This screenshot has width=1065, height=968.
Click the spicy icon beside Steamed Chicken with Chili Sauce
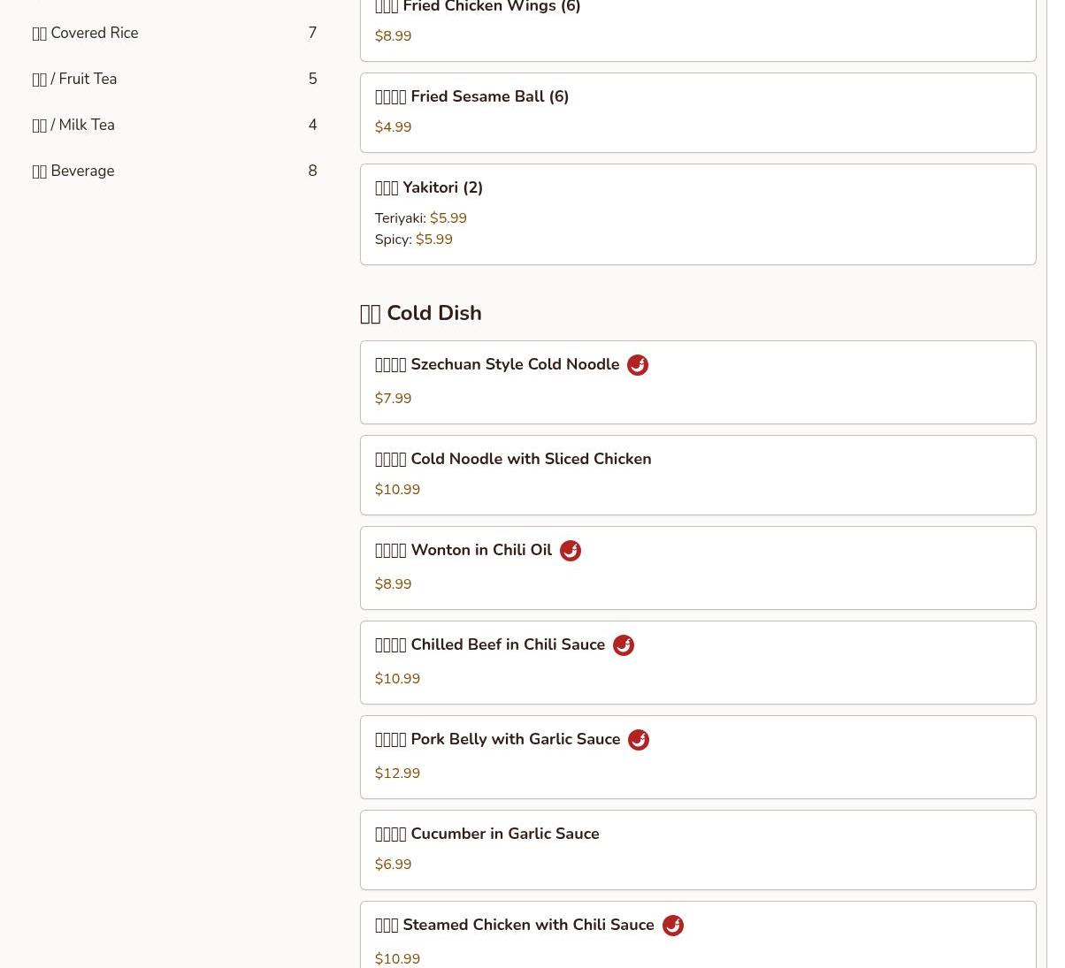pyautogui.click(x=672, y=926)
